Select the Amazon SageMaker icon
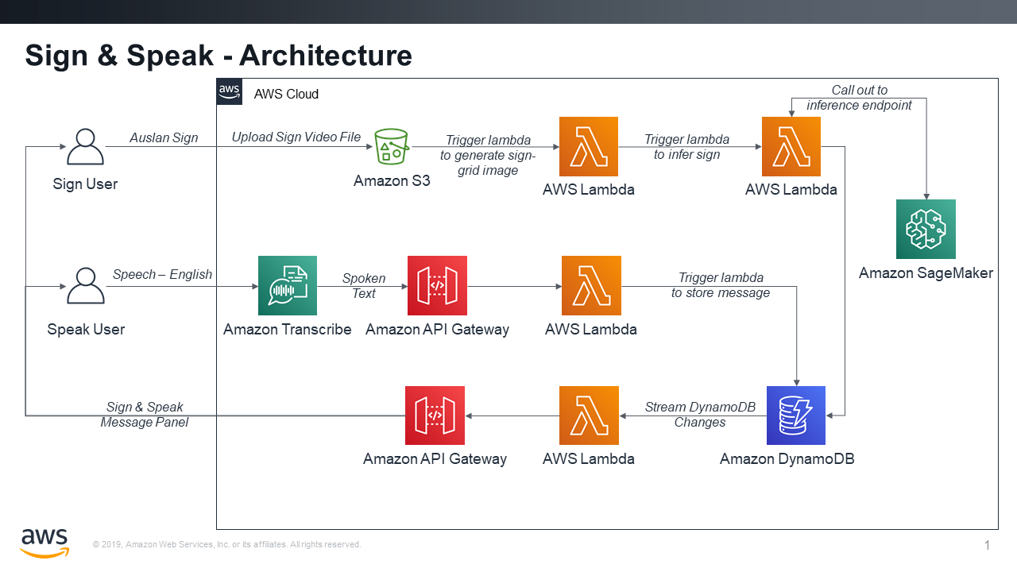Image resolution: width=1017 pixels, height=572 pixels. coord(926,229)
